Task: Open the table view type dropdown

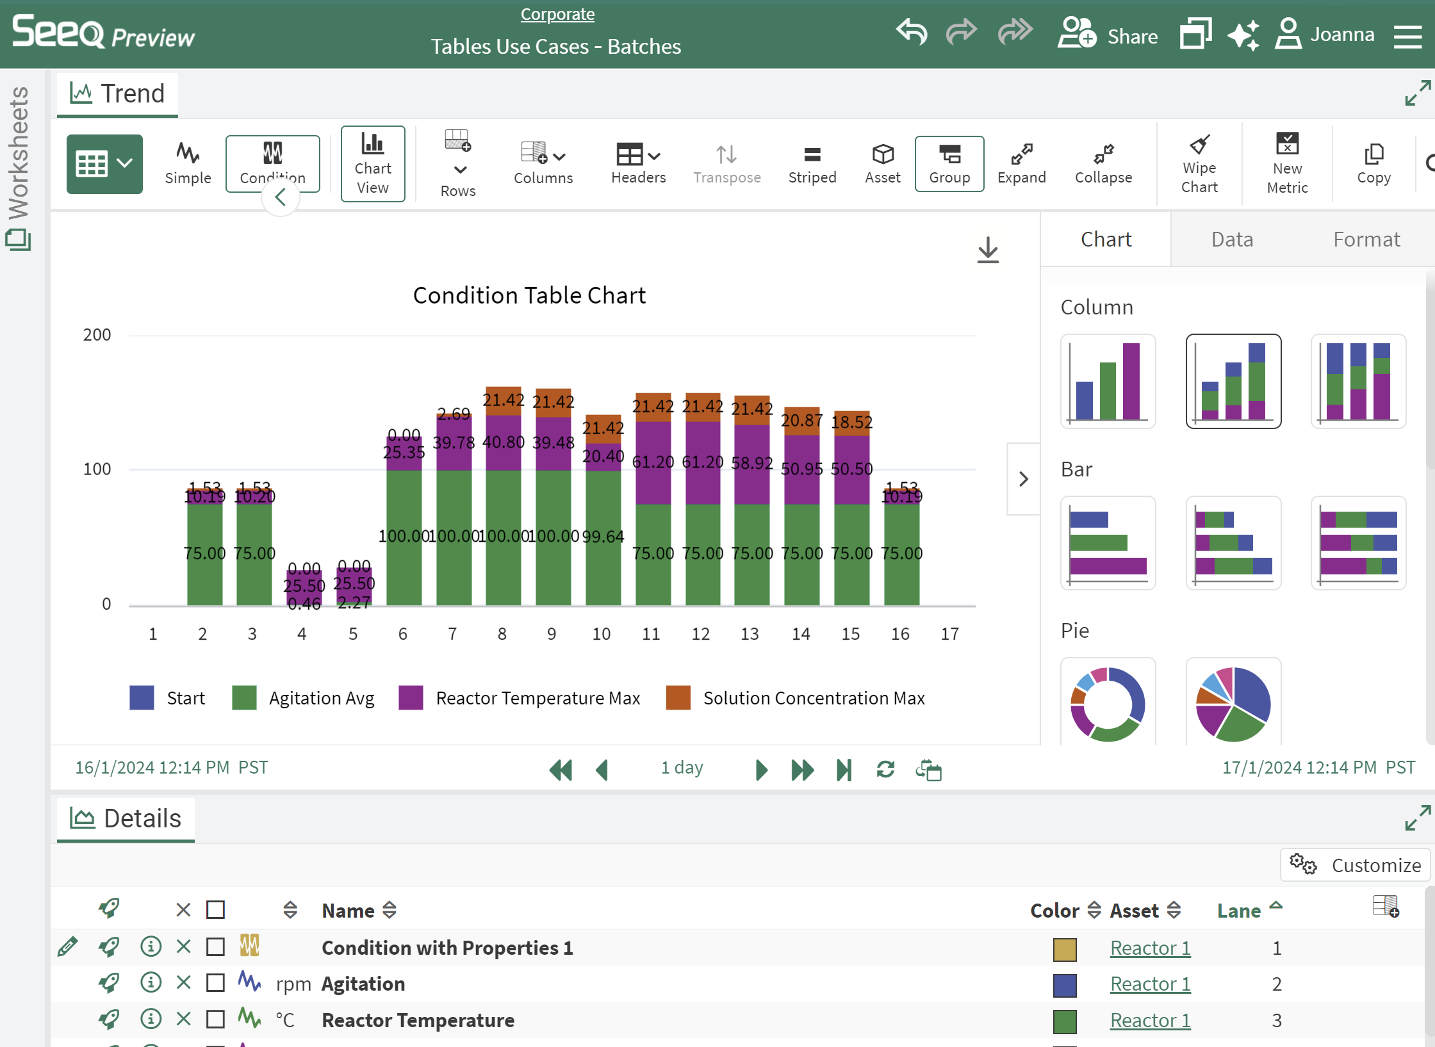Action: (104, 164)
